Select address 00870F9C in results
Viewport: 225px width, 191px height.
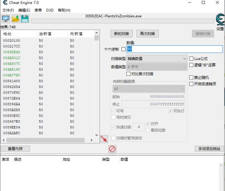[12, 92]
